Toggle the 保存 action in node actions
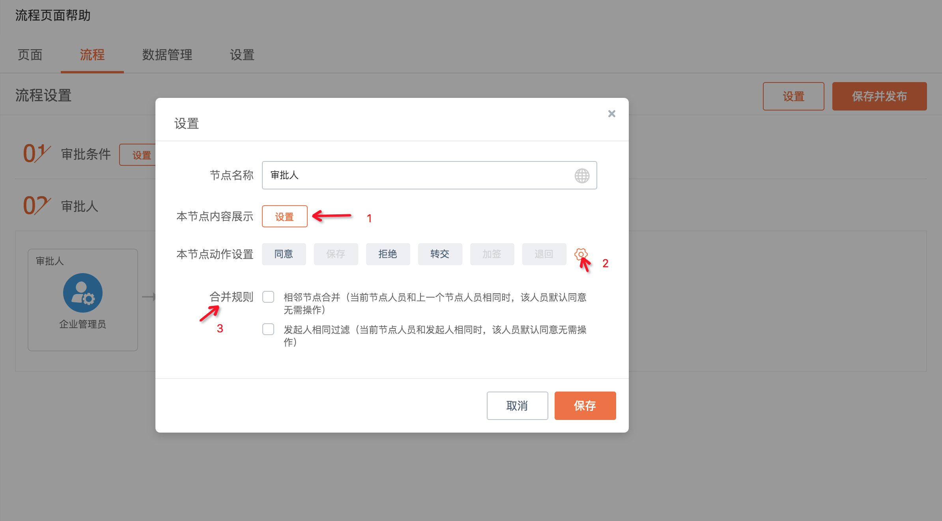The height and width of the screenshot is (521, 942). (x=336, y=254)
